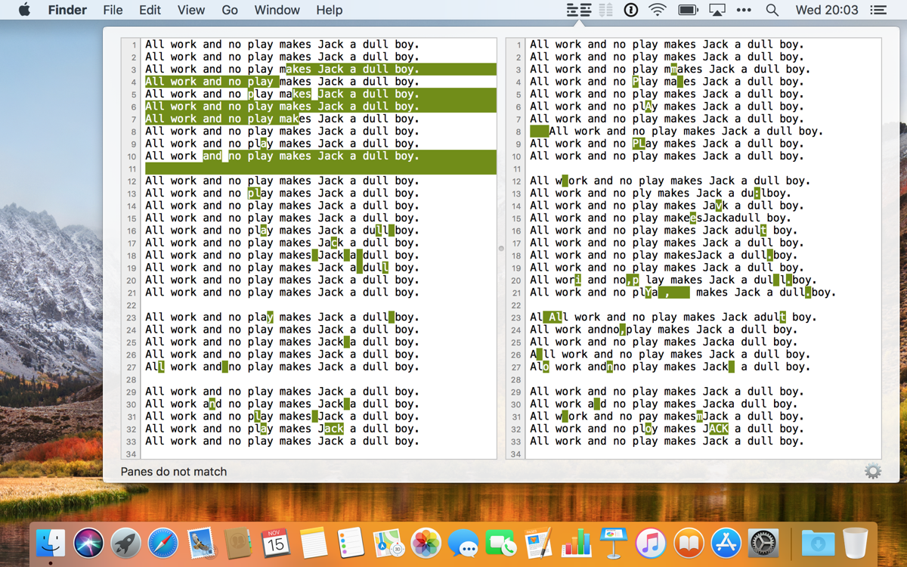The image size is (907, 567).
Task: Launch Safari from the Dock
Action: 163,543
